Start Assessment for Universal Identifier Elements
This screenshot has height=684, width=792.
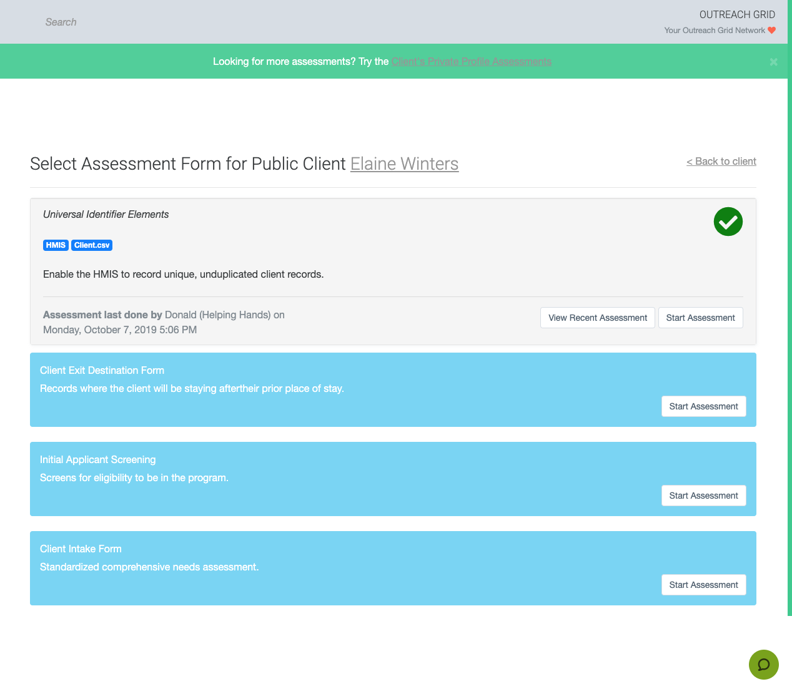700,318
